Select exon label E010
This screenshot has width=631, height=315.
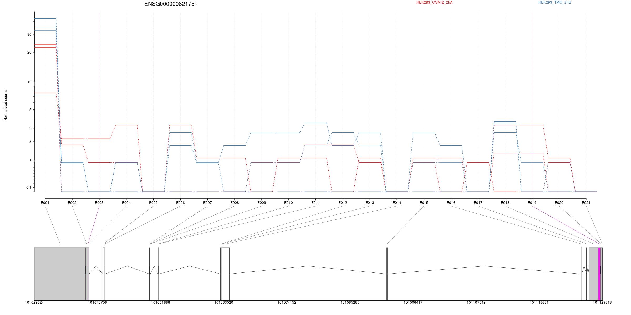coord(288,203)
